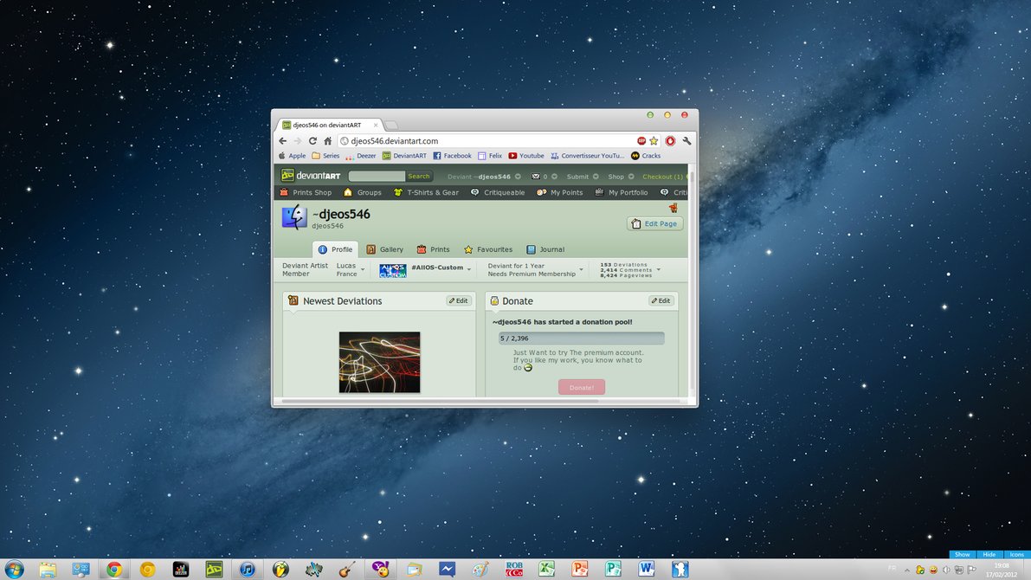
Task: Open messages via the envelope icon
Action: [536, 177]
